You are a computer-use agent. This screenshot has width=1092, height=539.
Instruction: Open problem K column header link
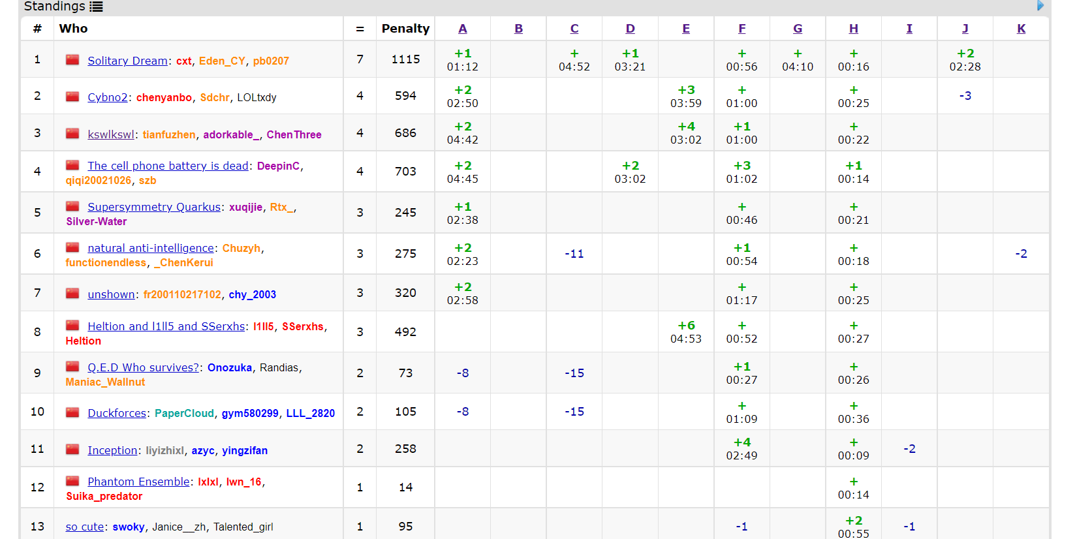[x=1021, y=29]
